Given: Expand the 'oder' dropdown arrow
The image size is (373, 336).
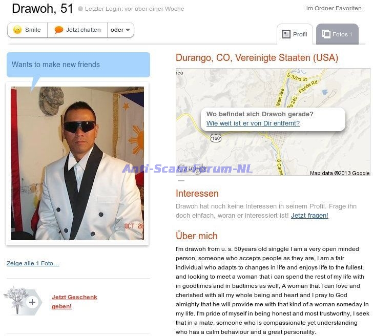Looking at the screenshot, I should pyautogui.click(x=128, y=30).
